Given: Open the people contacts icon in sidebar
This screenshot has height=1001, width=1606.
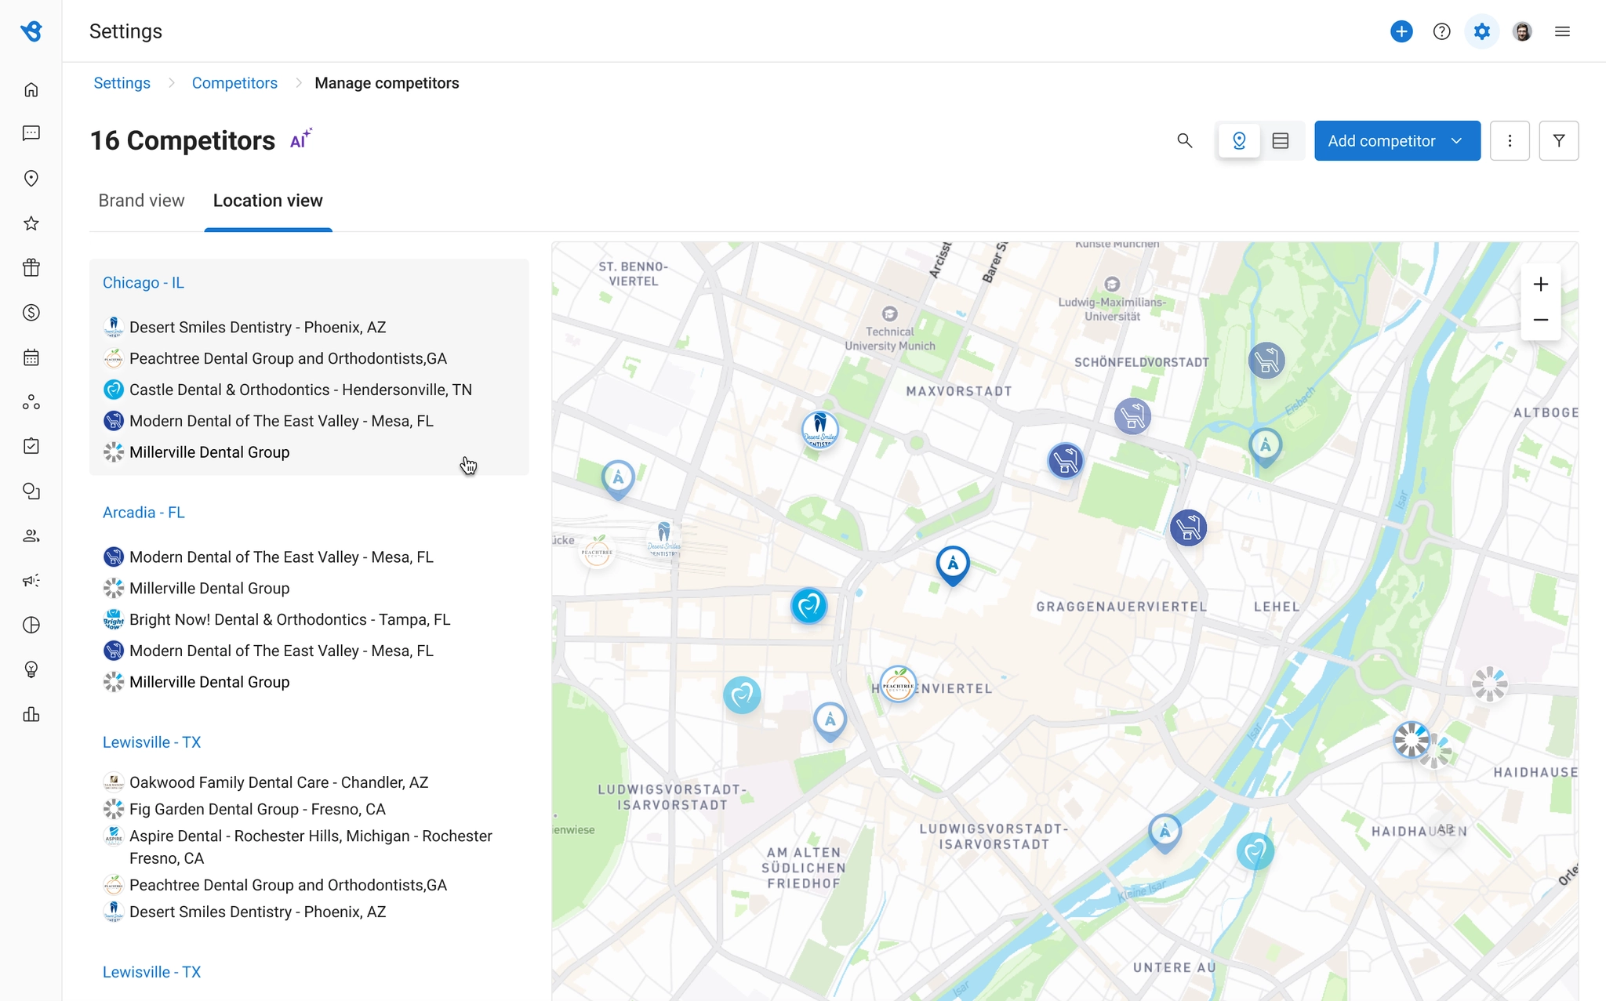Looking at the screenshot, I should click(x=31, y=536).
